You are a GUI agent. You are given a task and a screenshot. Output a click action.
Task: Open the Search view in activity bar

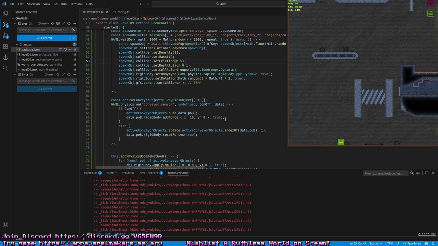(5, 68)
